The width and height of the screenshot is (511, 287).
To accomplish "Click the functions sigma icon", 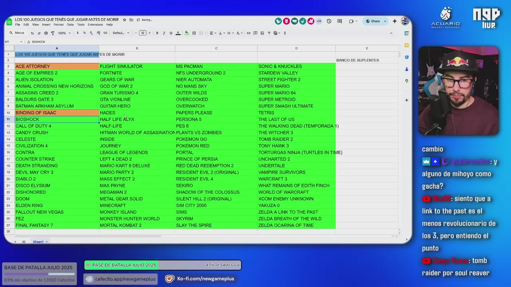I will pos(285,33).
